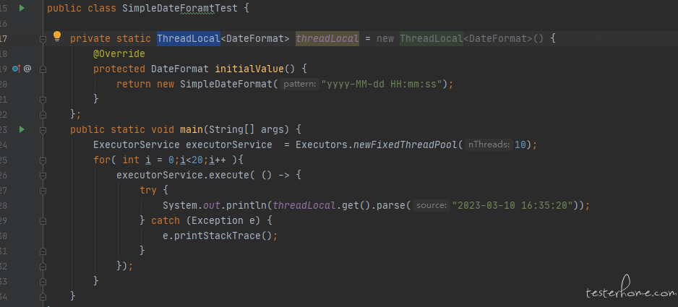Click the highlighted ThreadLocal type name
The width and height of the screenshot is (678, 307).
[189, 38]
